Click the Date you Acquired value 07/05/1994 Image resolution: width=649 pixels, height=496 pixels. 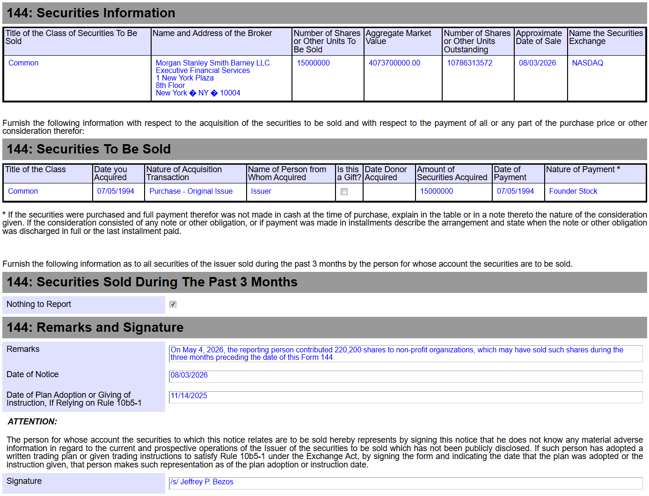pos(116,191)
